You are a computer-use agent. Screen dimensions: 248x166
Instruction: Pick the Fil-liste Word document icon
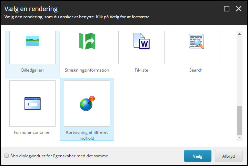[141, 41]
